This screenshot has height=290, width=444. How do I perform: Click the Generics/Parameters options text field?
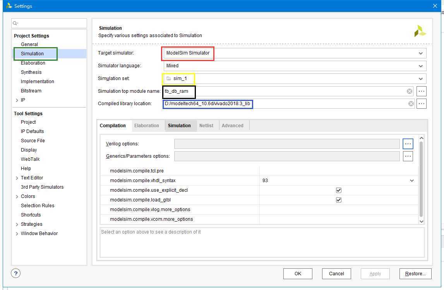[287, 156]
